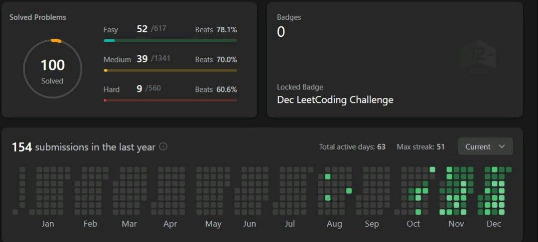This screenshot has height=242, width=538.
Task: Select the Medium 39 solved count
Action: point(142,59)
